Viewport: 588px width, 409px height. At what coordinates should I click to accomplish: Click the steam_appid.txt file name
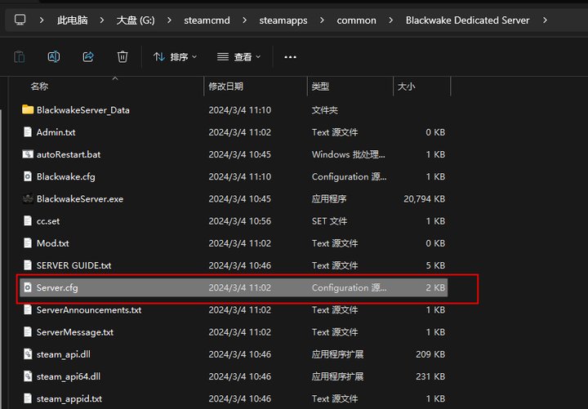pyautogui.click(x=69, y=399)
